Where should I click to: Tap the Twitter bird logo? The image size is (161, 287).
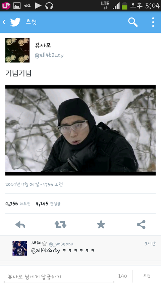tap(15, 22)
